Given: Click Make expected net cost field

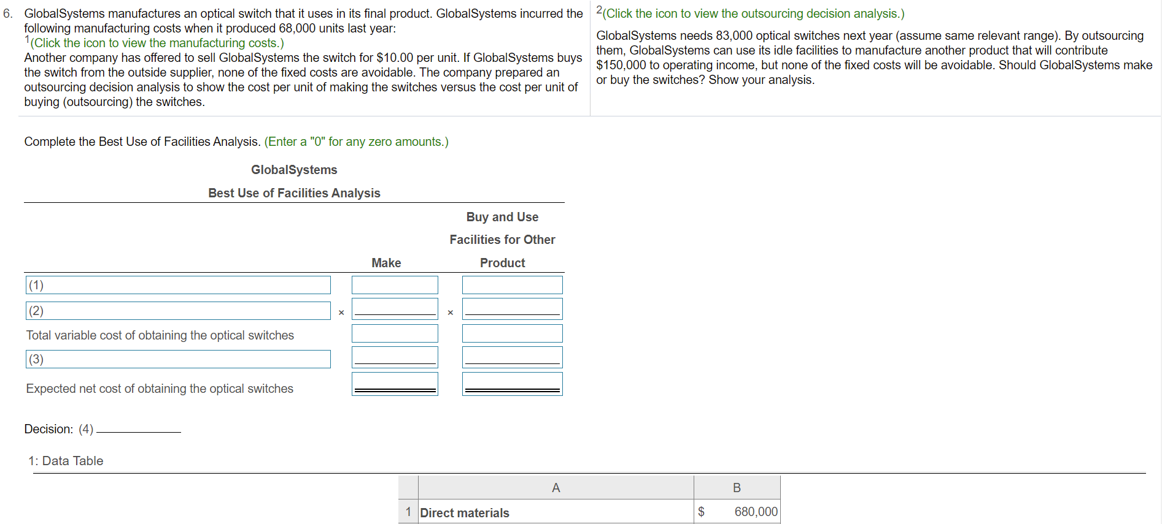Looking at the screenshot, I should click(395, 384).
